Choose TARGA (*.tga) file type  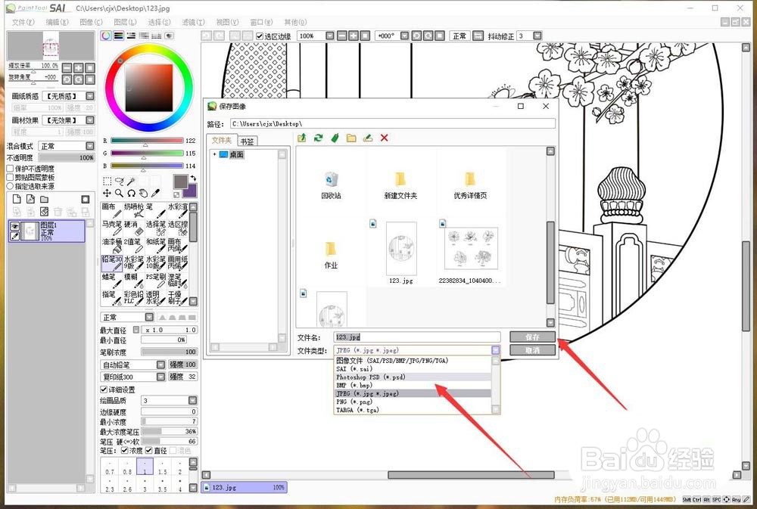[x=413, y=410]
